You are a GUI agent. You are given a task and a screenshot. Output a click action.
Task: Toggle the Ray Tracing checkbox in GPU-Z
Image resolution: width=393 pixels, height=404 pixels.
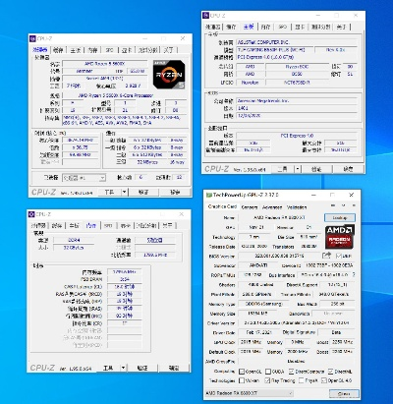(x=267, y=380)
